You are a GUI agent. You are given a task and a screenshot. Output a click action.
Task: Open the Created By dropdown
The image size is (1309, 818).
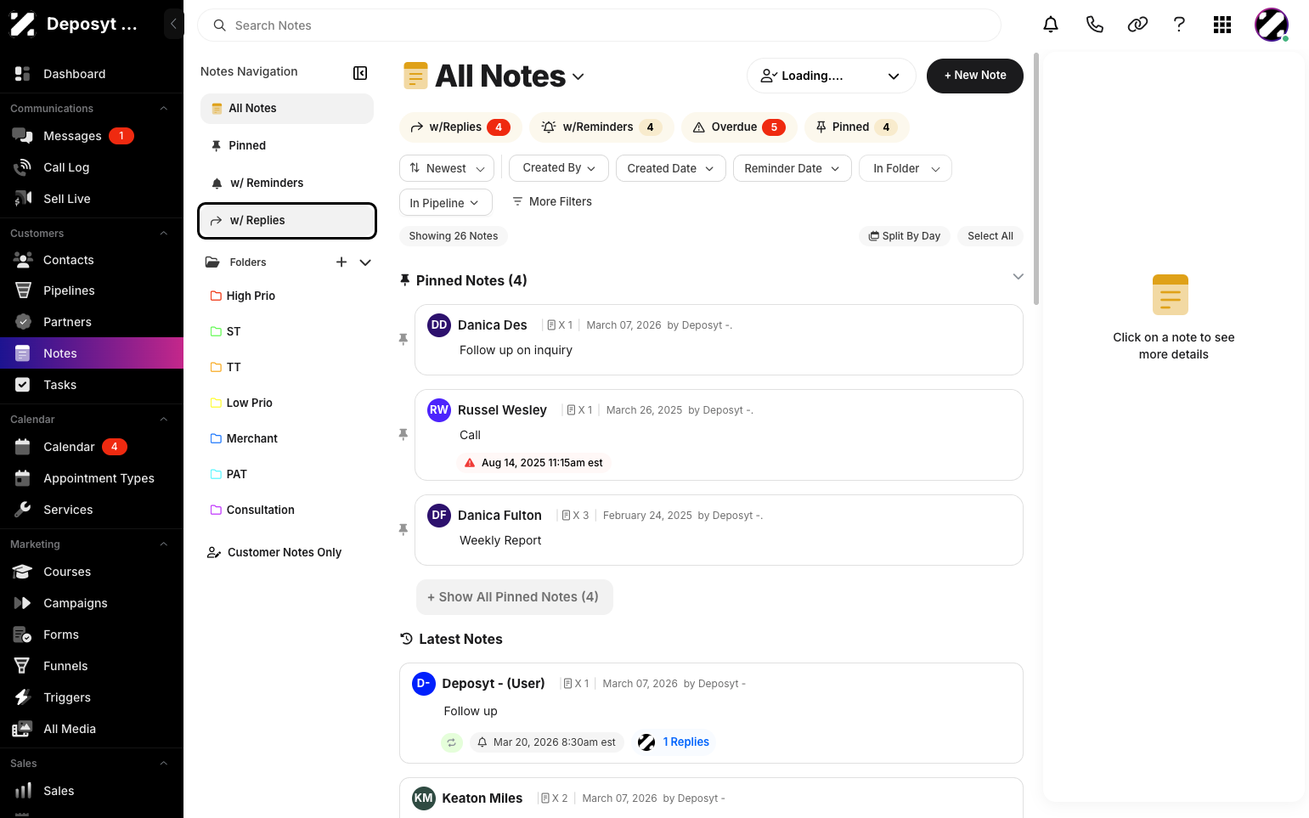(x=559, y=168)
